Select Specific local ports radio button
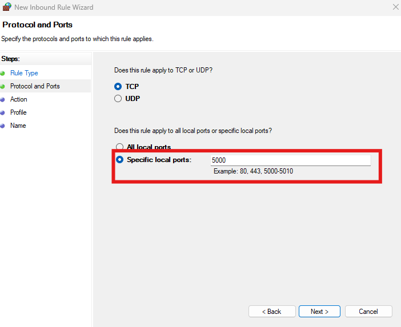 click(x=119, y=160)
